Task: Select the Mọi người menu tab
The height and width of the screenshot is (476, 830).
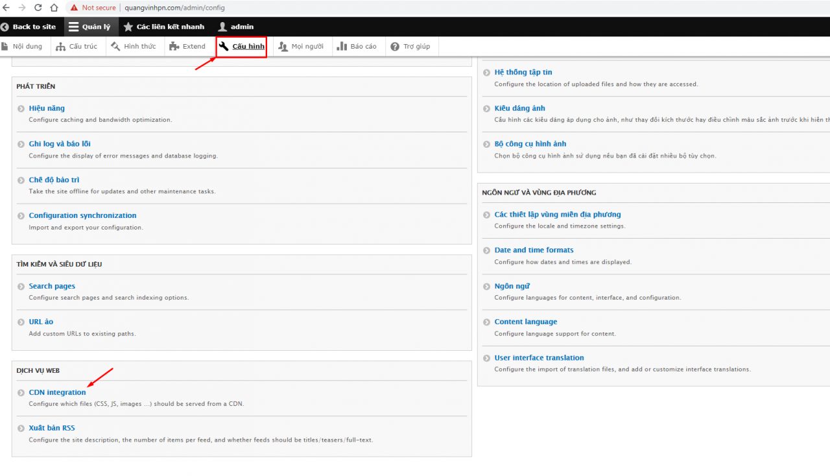Action: pos(301,47)
